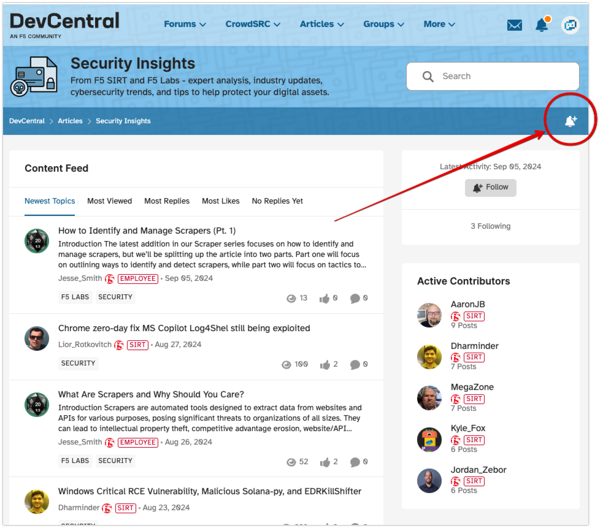The image size is (603, 528).
Task: Open the notifications bell in the header
Action: 542,25
